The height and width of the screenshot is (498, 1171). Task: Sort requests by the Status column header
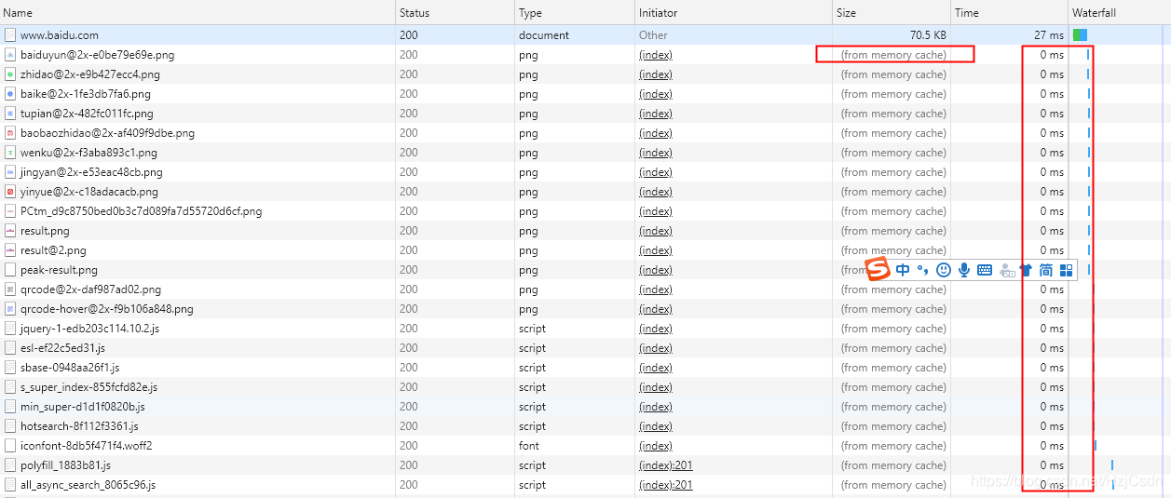[x=455, y=13]
